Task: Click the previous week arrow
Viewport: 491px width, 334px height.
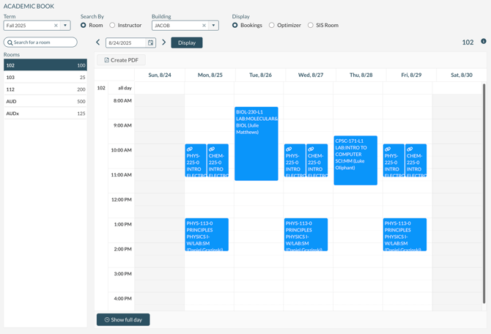Action: point(98,42)
